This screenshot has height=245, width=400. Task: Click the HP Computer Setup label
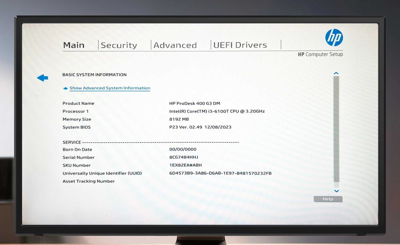(x=320, y=54)
